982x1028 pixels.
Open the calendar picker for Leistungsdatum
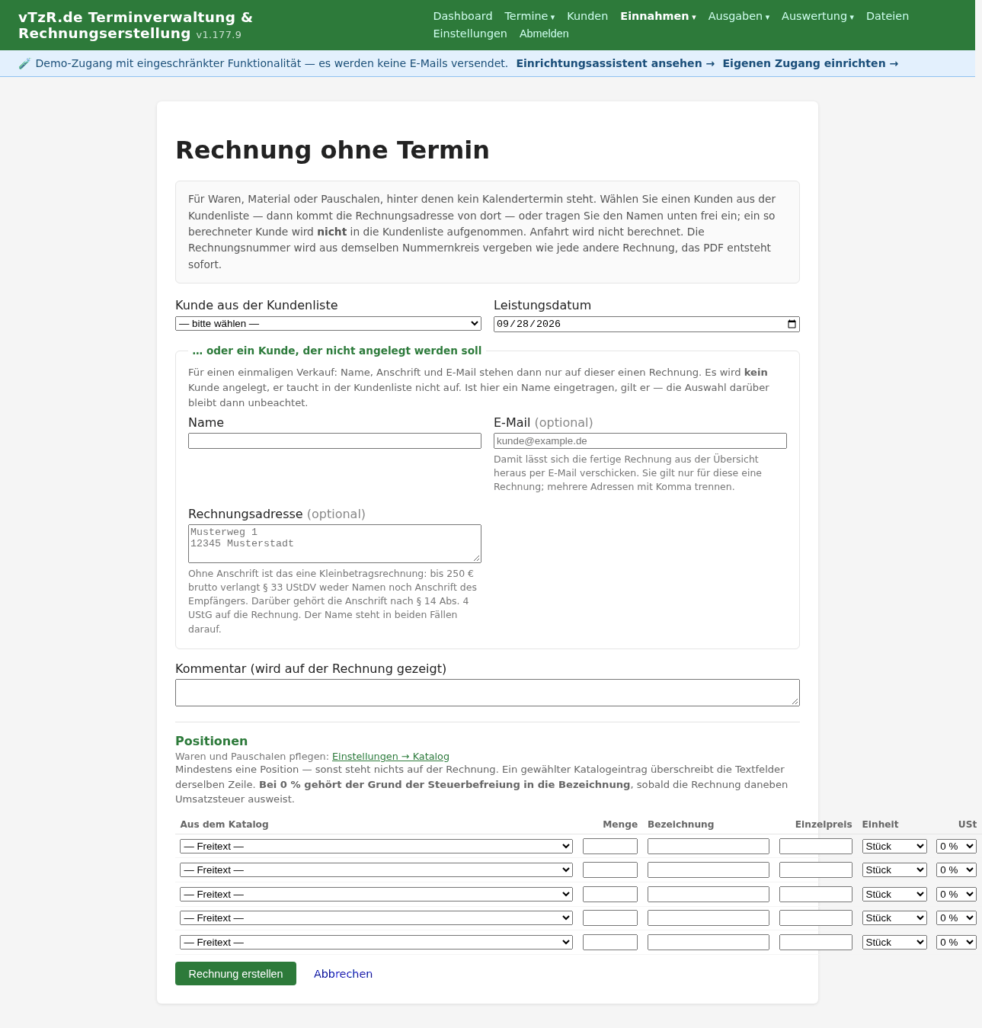[792, 324]
